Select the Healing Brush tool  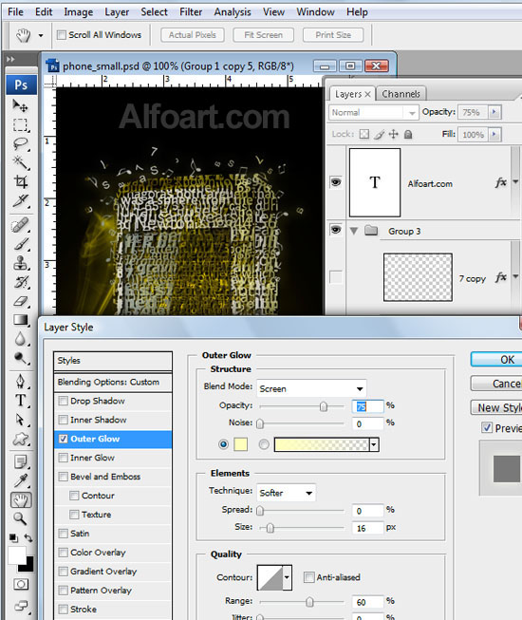[20, 226]
